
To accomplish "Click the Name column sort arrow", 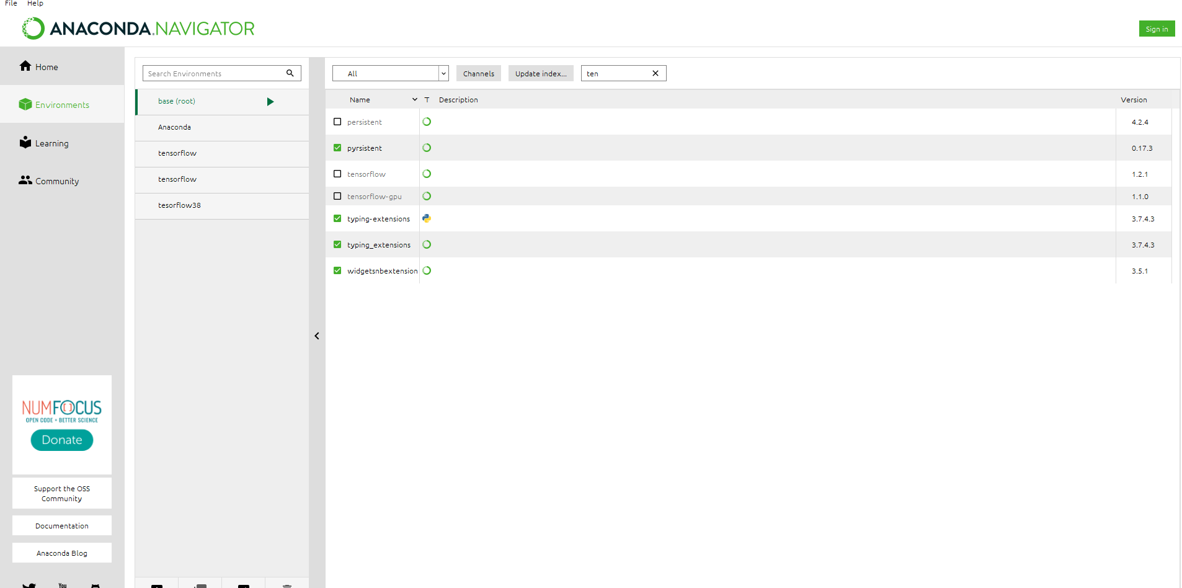I will (415, 100).
